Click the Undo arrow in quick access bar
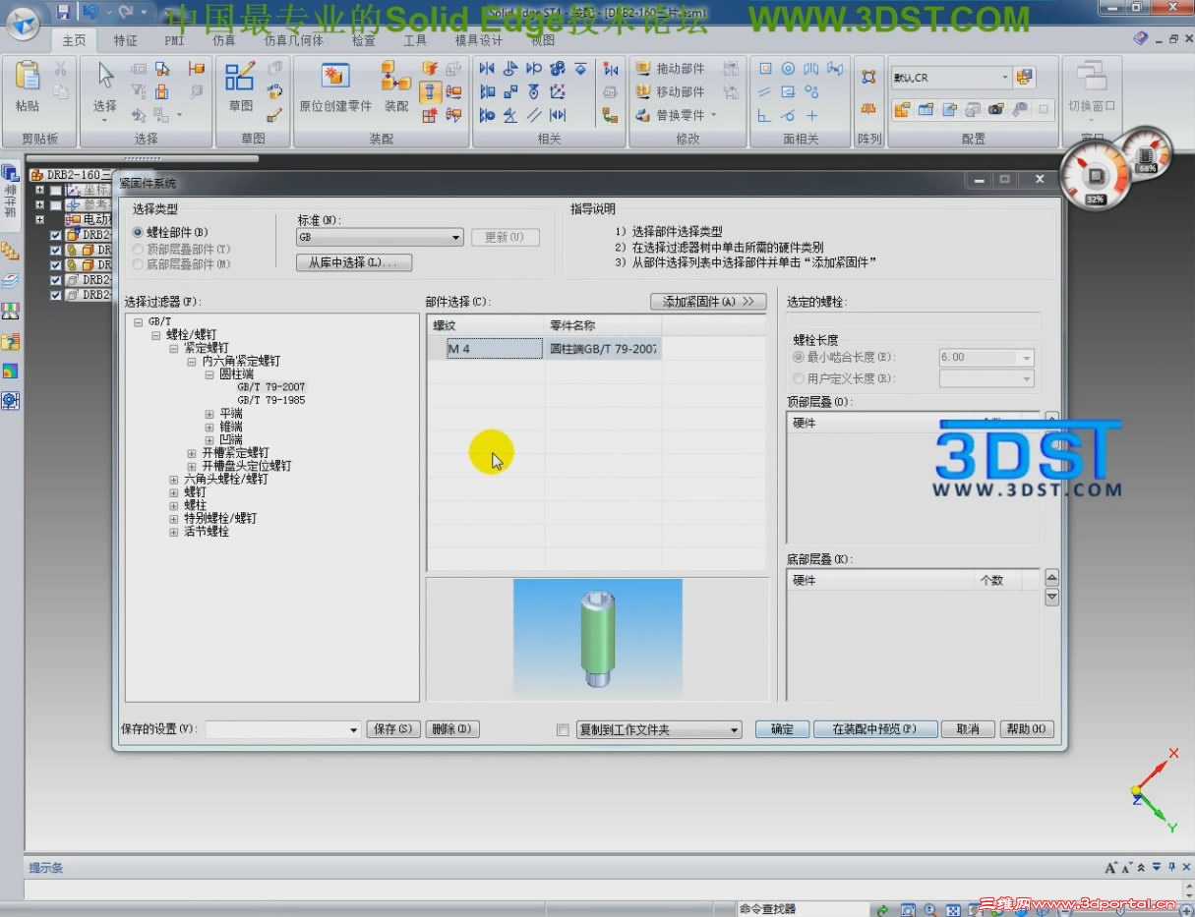The image size is (1195, 917). 91,12
